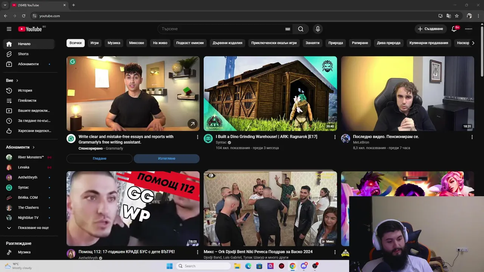Open River Monsters subscription channel
This screenshot has height=272, width=484.
coord(29,157)
